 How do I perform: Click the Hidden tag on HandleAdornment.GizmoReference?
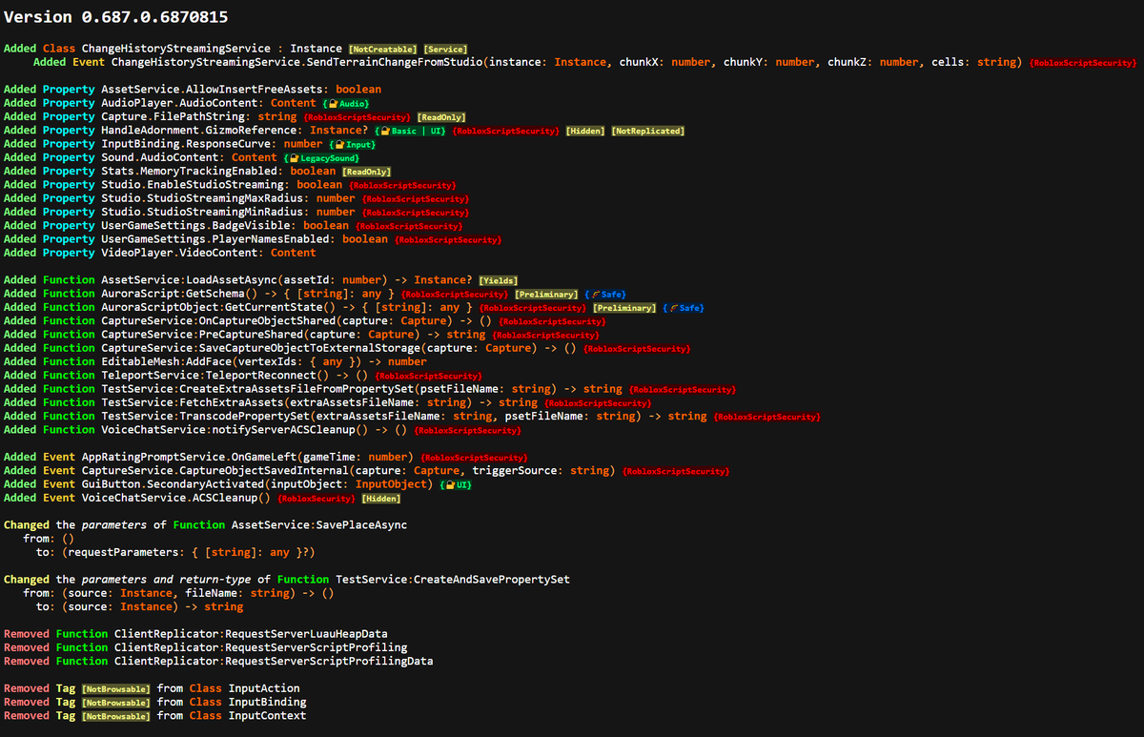tap(585, 131)
